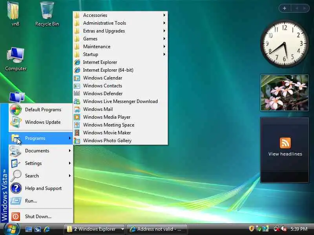Click the network tray icon with red X
Viewport: 314px width, 235px height.
(277, 229)
